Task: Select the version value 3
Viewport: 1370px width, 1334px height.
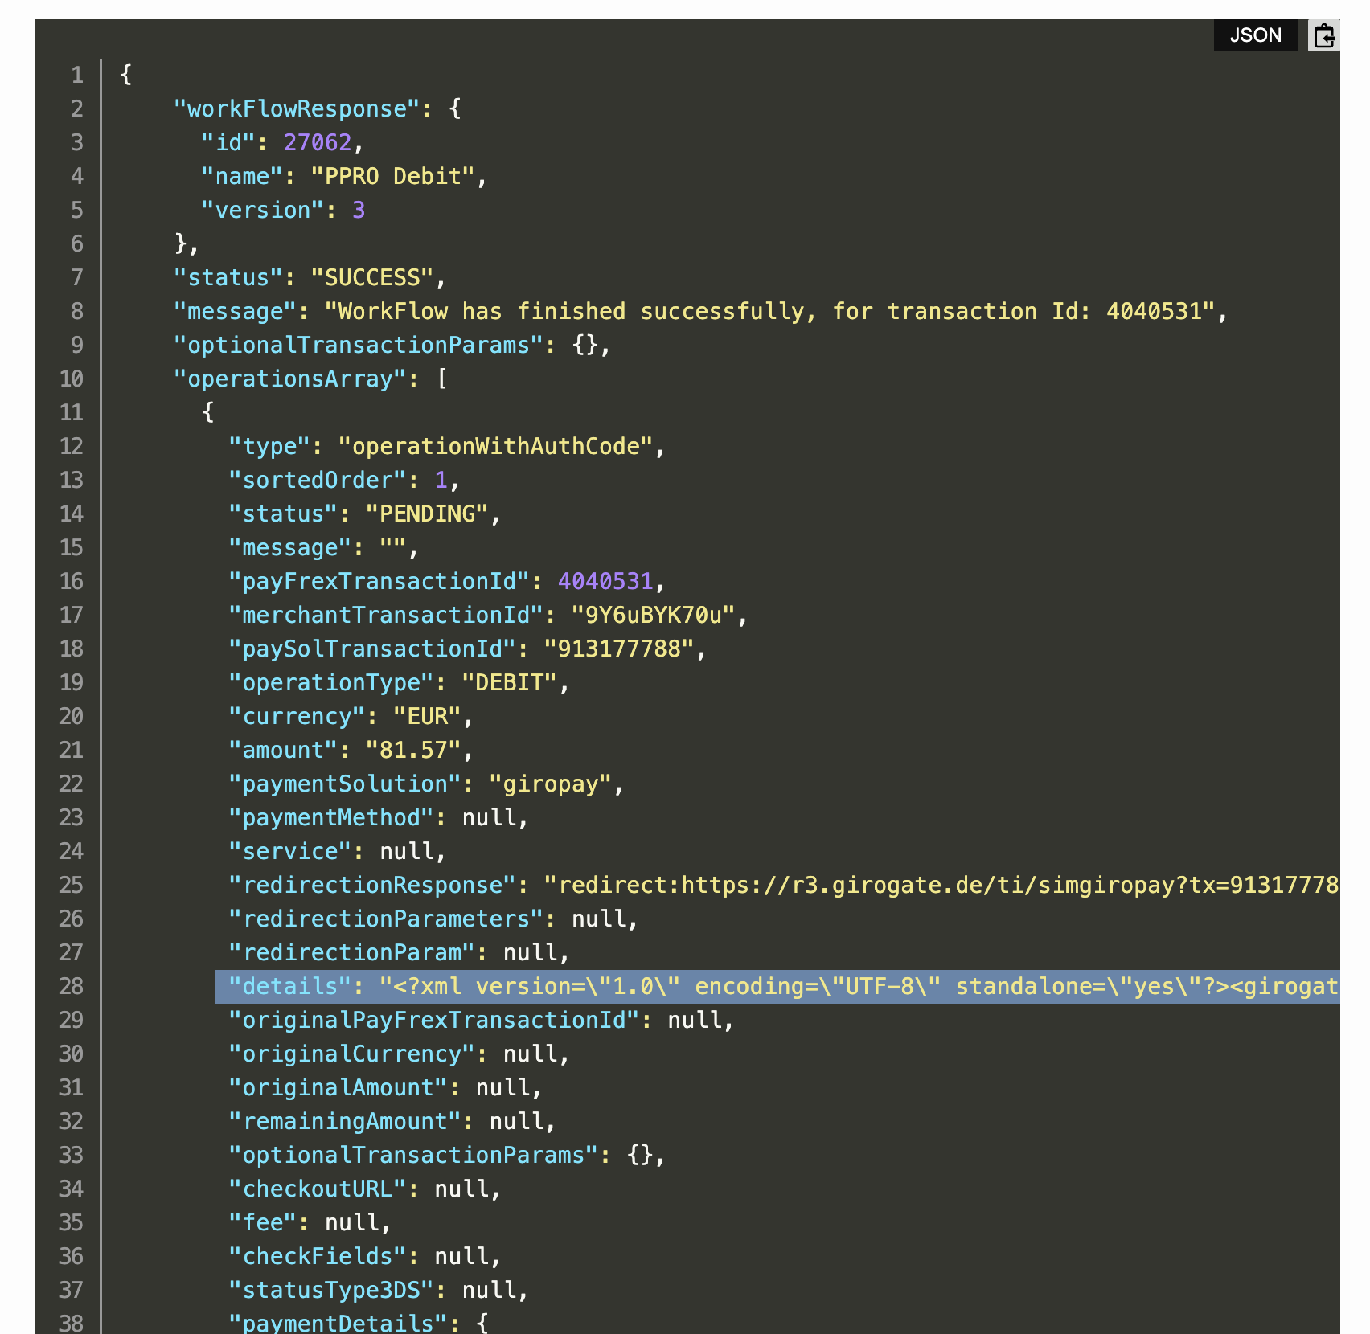Action: (x=359, y=210)
